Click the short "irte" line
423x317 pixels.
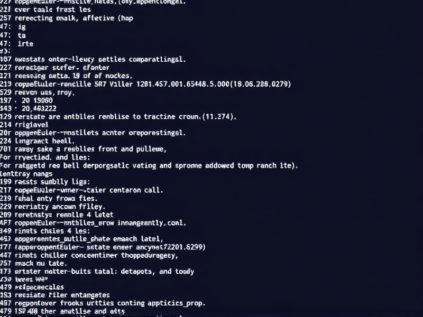25,44
